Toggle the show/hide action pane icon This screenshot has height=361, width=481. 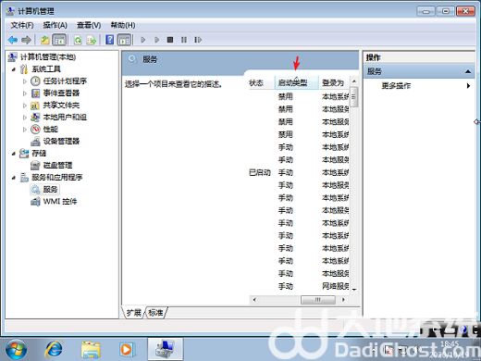tap(124, 40)
